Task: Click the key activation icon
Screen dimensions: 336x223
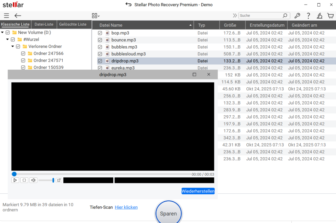Action: point(297,16)
